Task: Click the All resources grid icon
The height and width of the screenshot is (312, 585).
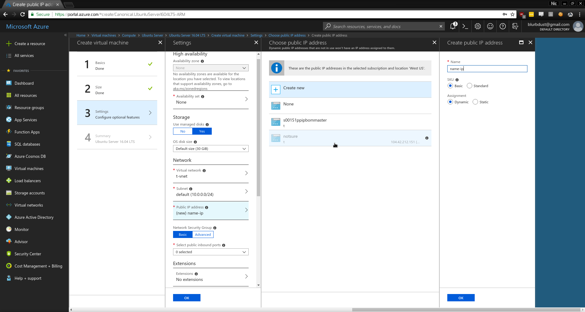Action: [x=9, y=95]
